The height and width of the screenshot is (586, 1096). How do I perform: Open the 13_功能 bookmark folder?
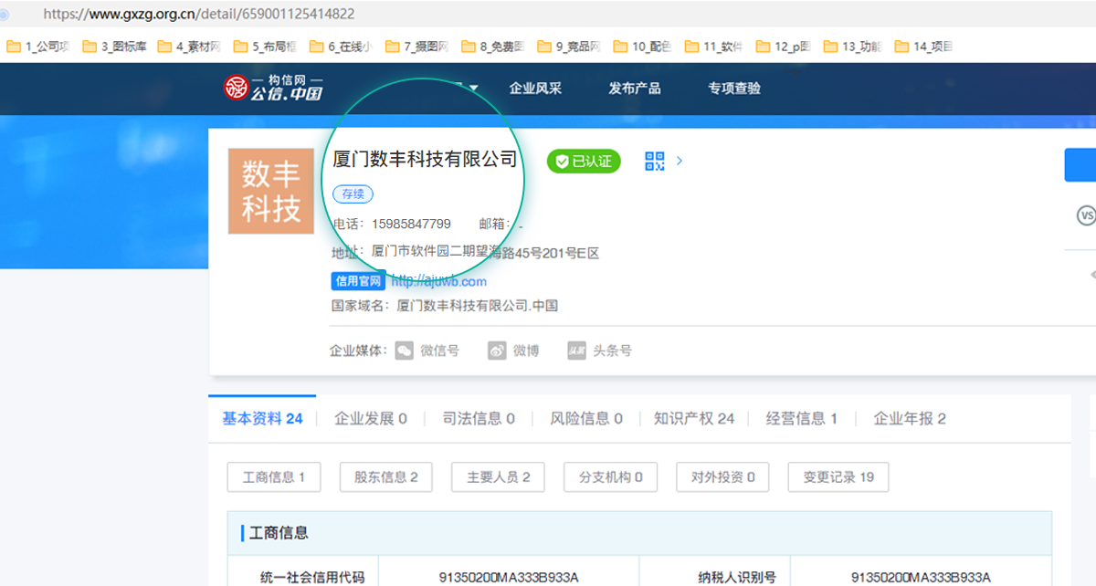click(853, 47)
